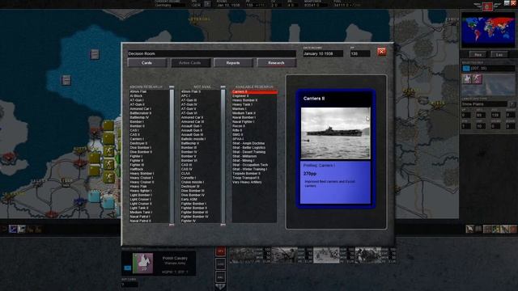Open the Cards tab
The image size is (518, 291).
tap(147, 63)
